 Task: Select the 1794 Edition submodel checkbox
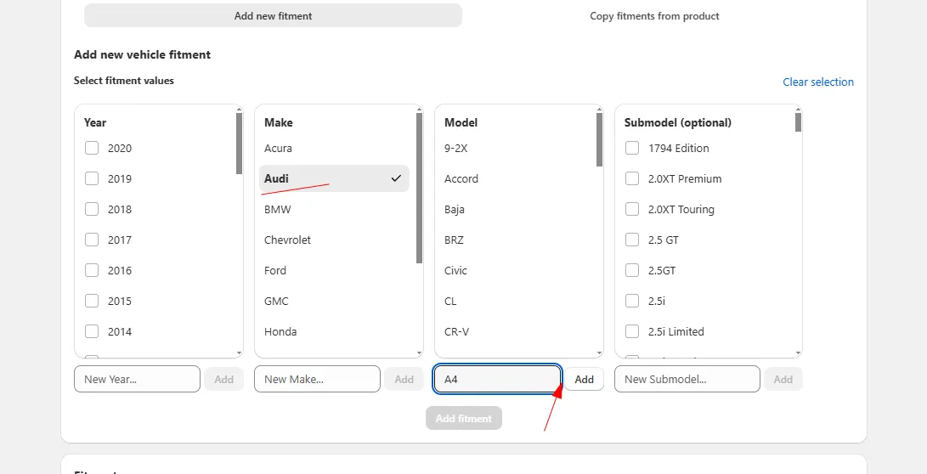632,149
